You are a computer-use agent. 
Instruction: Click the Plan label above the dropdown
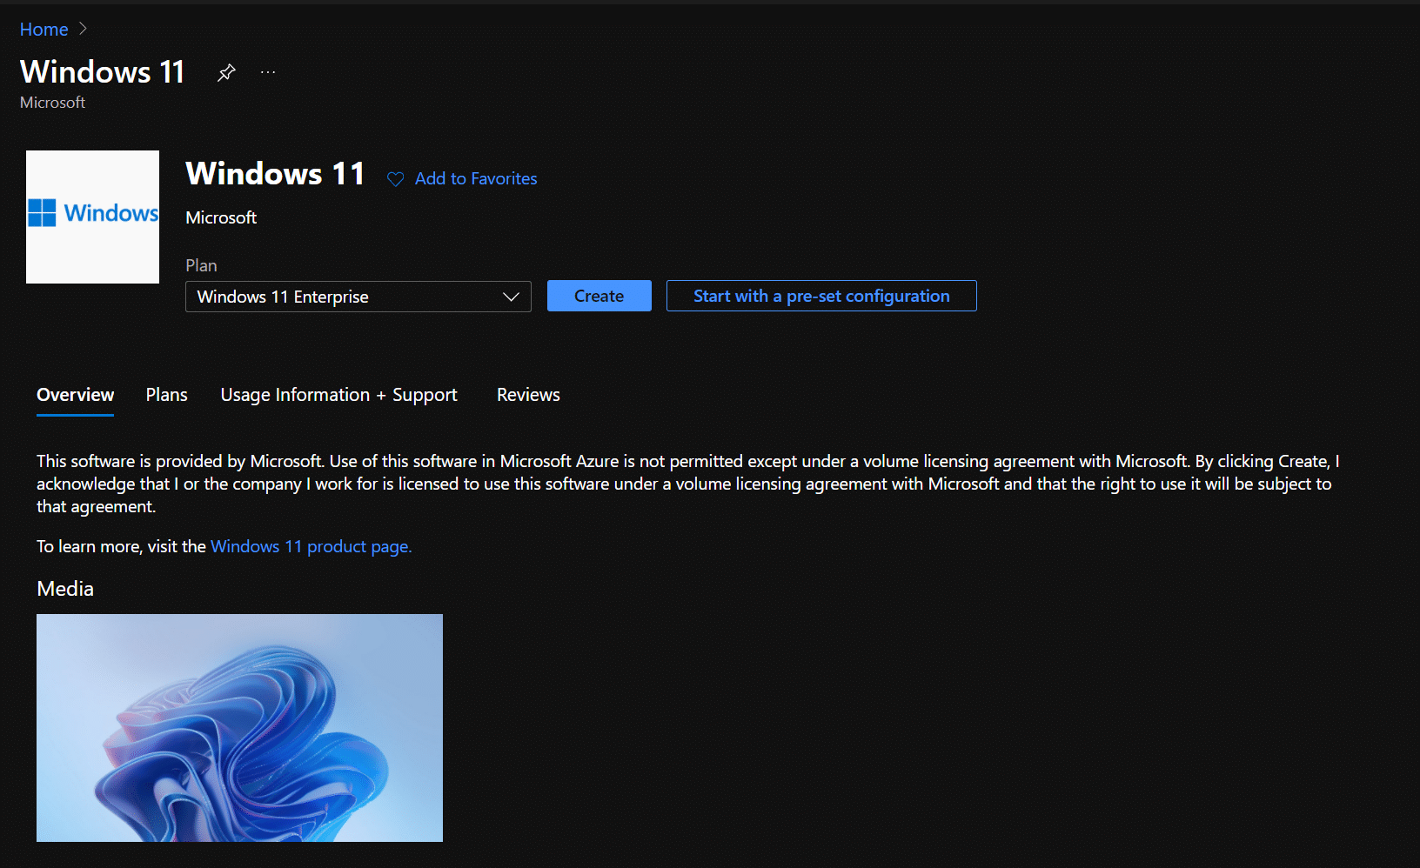tap(201, 265)
